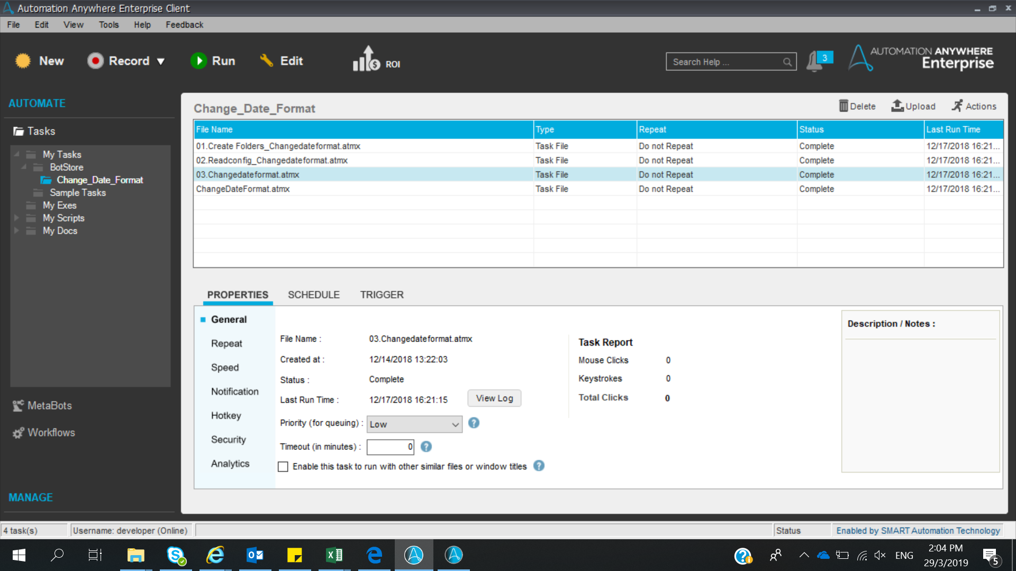The width and height of the screenshot is (1016, 571).
Task: Open the Tools menu
Action: point(108,25)
